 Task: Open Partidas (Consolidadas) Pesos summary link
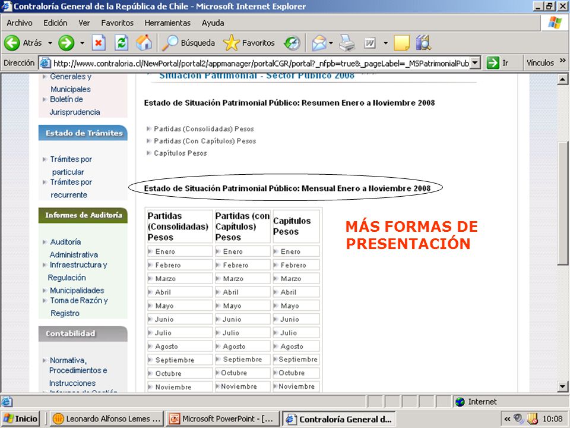click(204, 129)
